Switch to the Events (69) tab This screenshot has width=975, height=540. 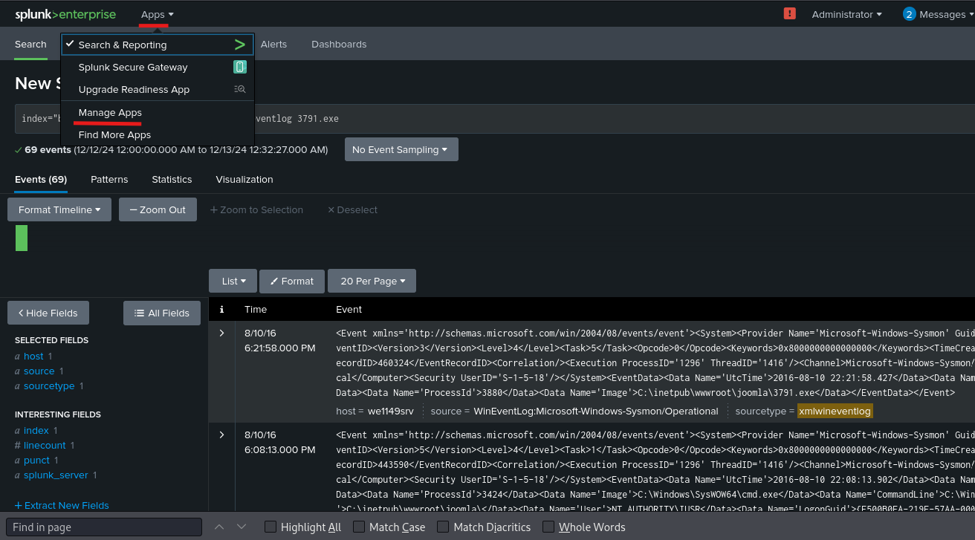[41, 179]
